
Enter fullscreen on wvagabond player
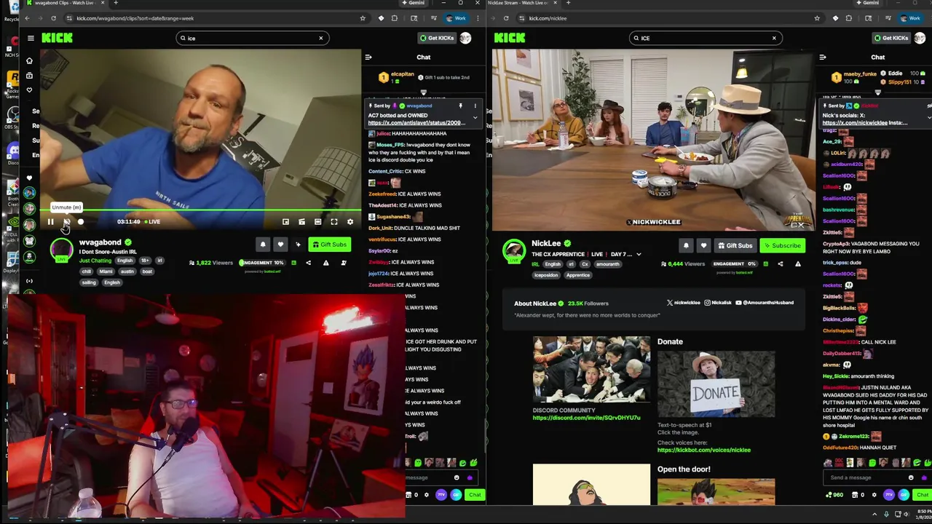(x=334, y=222)
